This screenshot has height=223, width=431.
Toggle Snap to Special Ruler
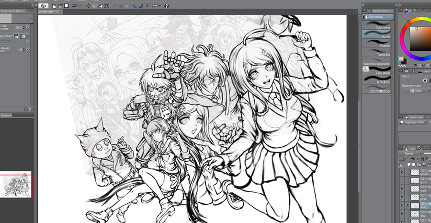click(141, 6)
